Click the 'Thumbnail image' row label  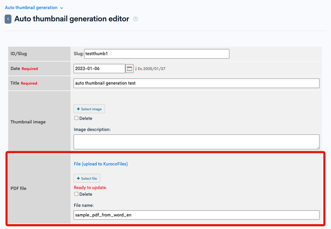click(28, 122)
